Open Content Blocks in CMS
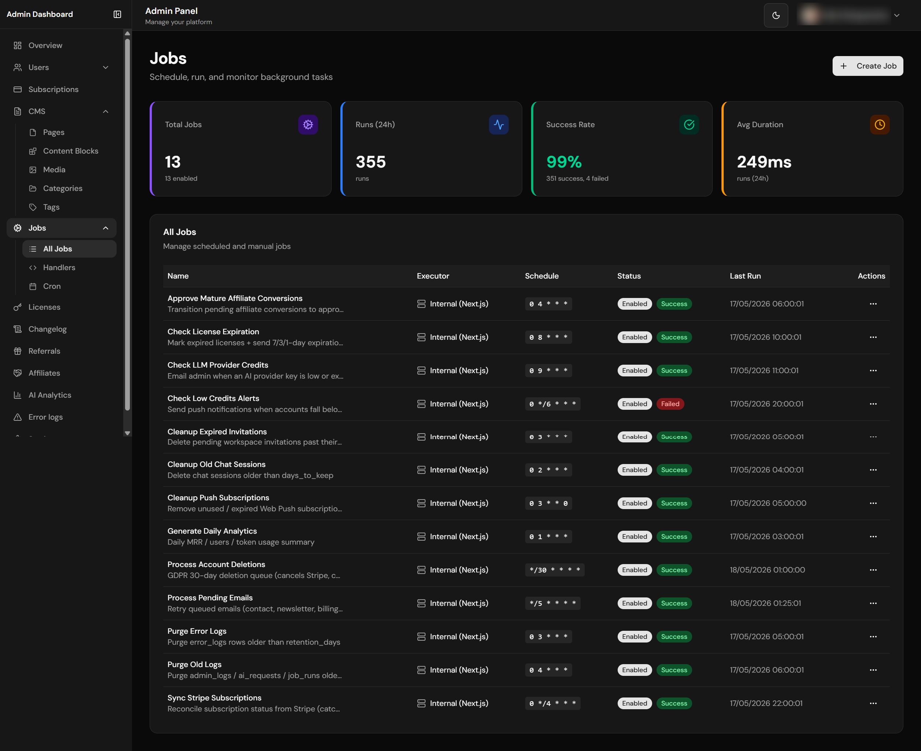 [x=69, y=151]
